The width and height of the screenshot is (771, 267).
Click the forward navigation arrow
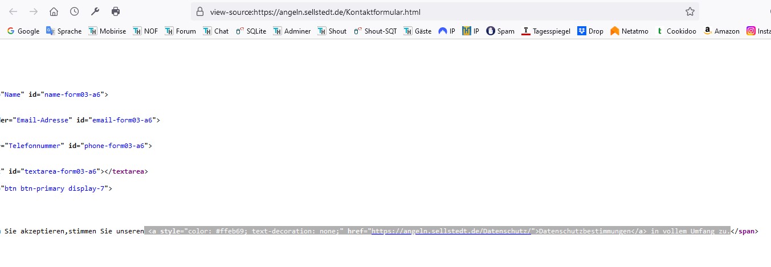(x=34, y=11)
